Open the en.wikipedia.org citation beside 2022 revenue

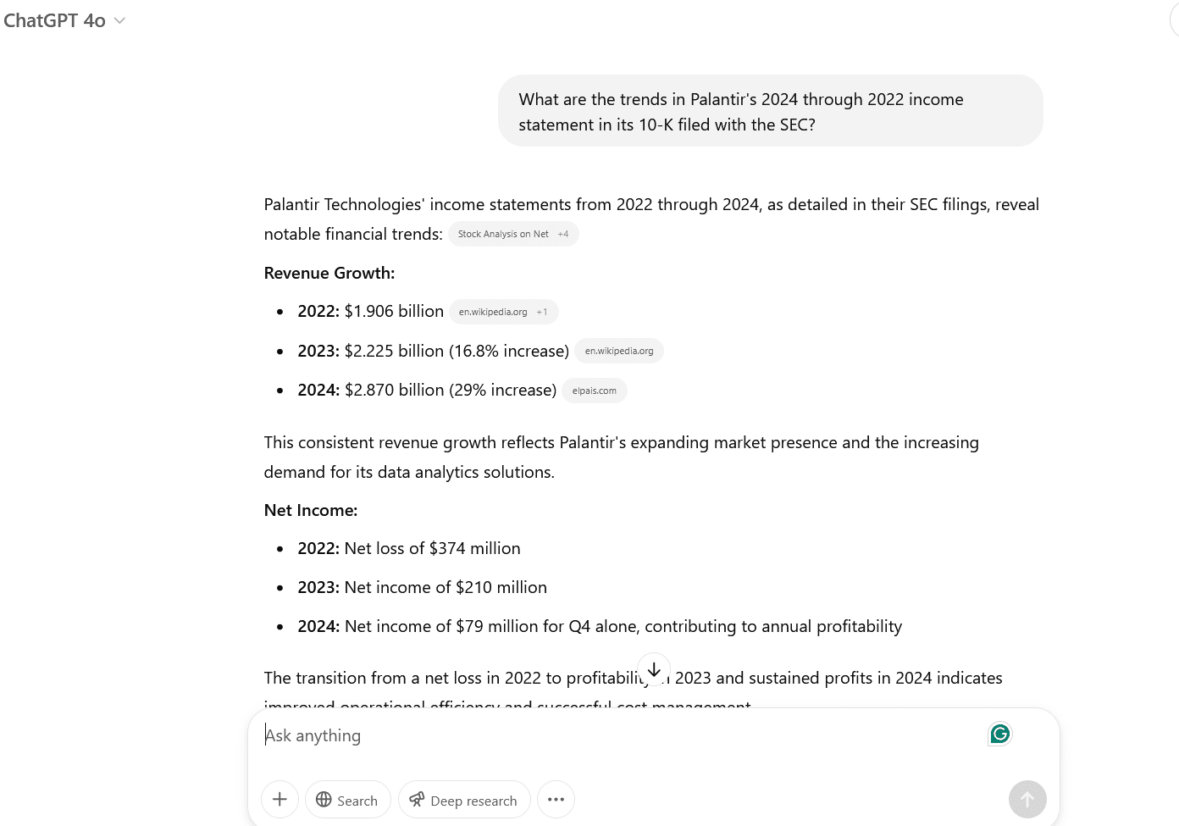493,312
